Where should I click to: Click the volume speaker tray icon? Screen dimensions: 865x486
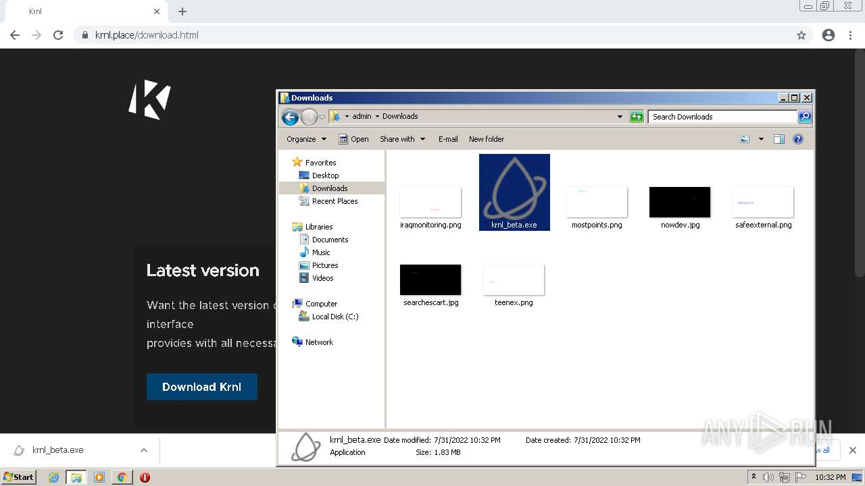[x=768, y=477]
